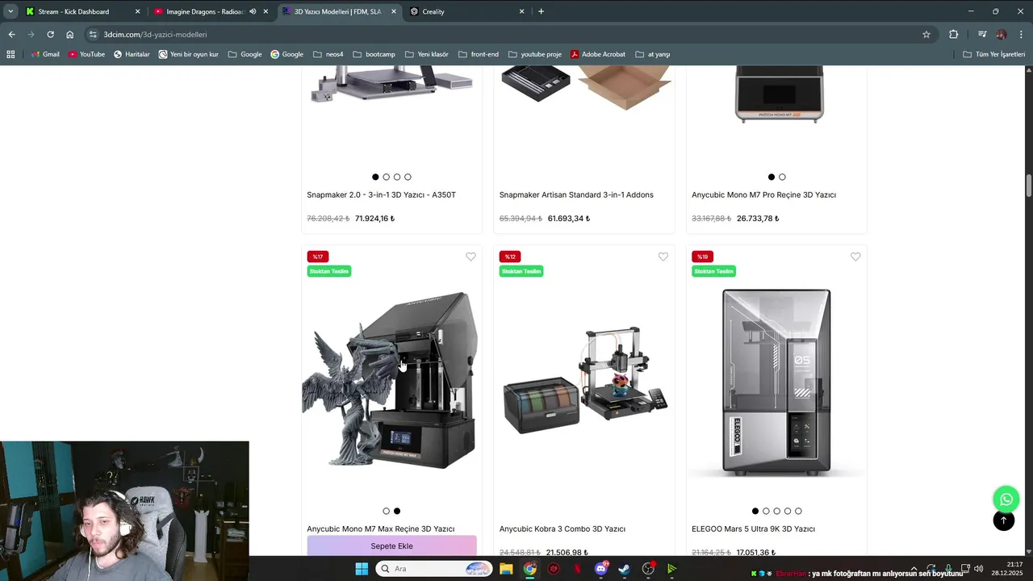The width and height of the screenshot is (1033, 581).
Task: Select second image dot of Anycubic Mono M7 Pro
Action: [x=782, y=177]
